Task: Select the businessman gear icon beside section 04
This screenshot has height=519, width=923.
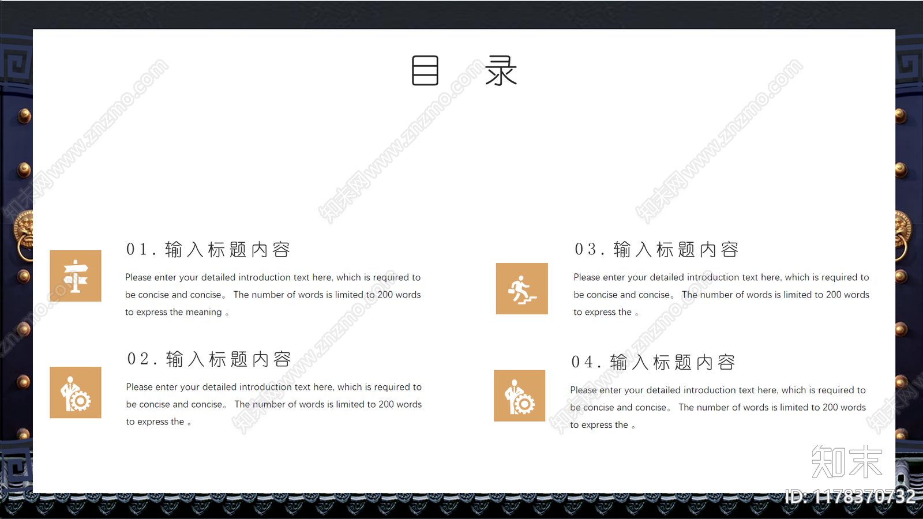Action: point(520,396)
